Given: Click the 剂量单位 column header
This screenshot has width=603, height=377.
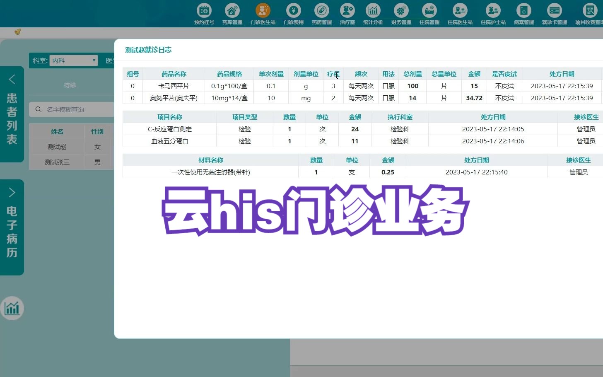Looking at the screenshot, I should point(306,74).
